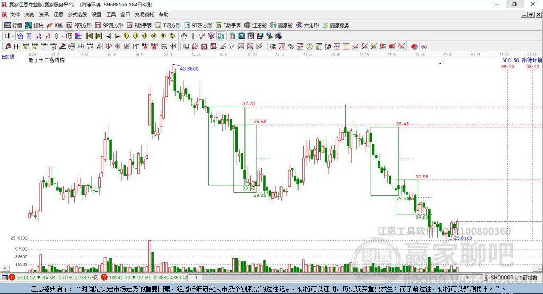
Task: Open the 帮助 menu
Action: tap(163, 14)
